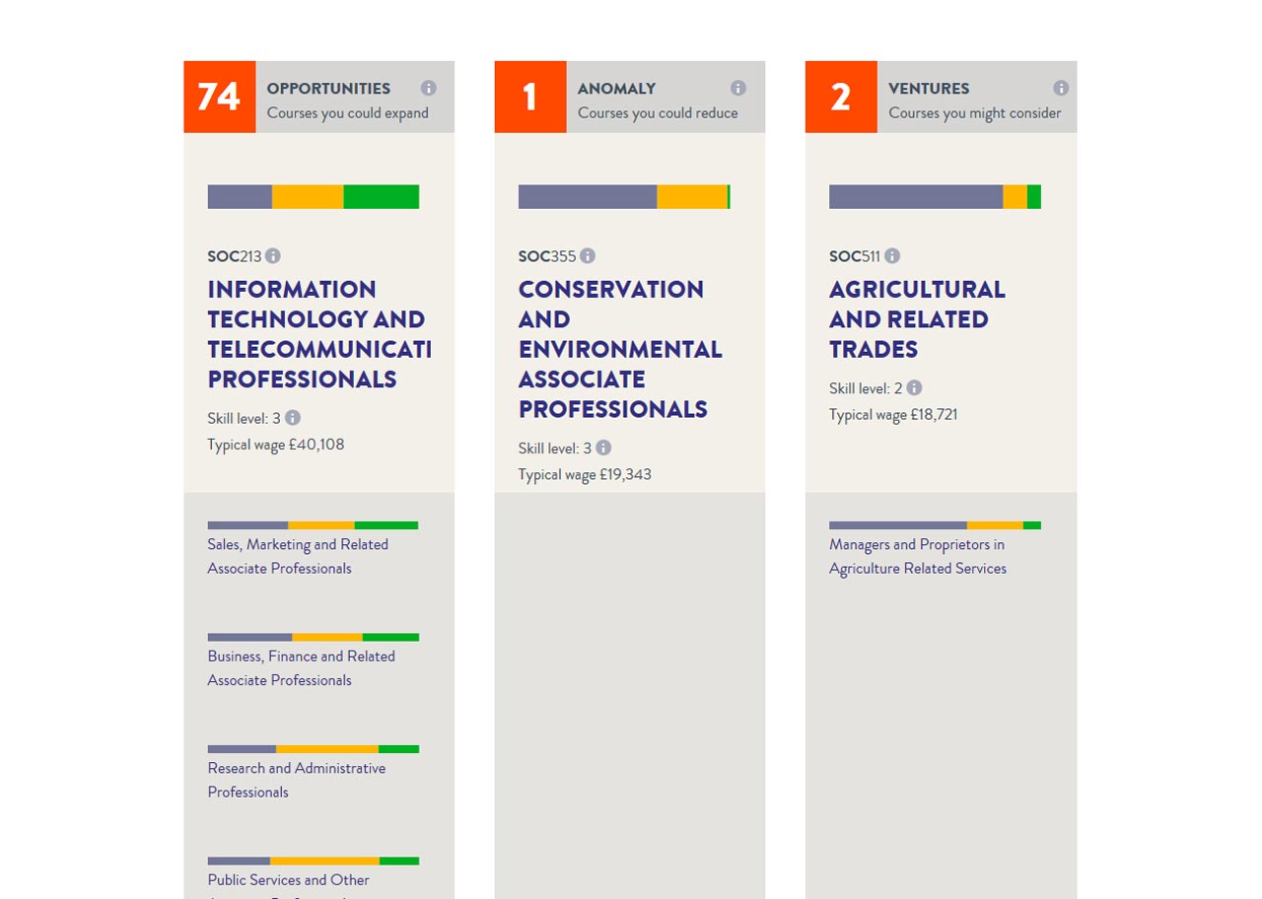Click the Conservation and Environmental Associate Professionals heading
The width and height of the screenshot is (1262, 899).
click(620, 349)
